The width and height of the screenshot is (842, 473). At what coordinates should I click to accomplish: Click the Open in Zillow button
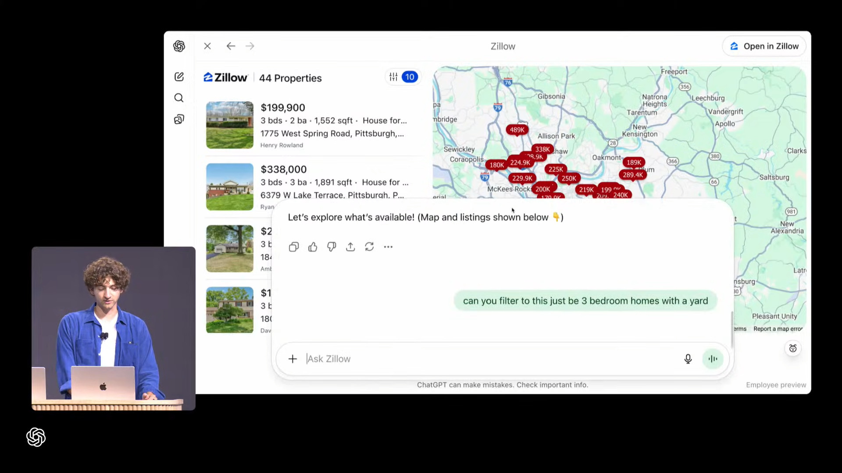coord(764,46)
